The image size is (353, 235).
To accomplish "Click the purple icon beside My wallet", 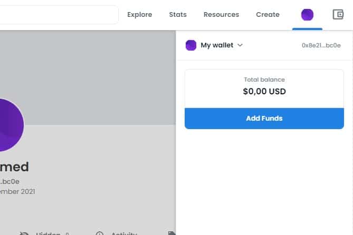I will (x=191, y=45).
